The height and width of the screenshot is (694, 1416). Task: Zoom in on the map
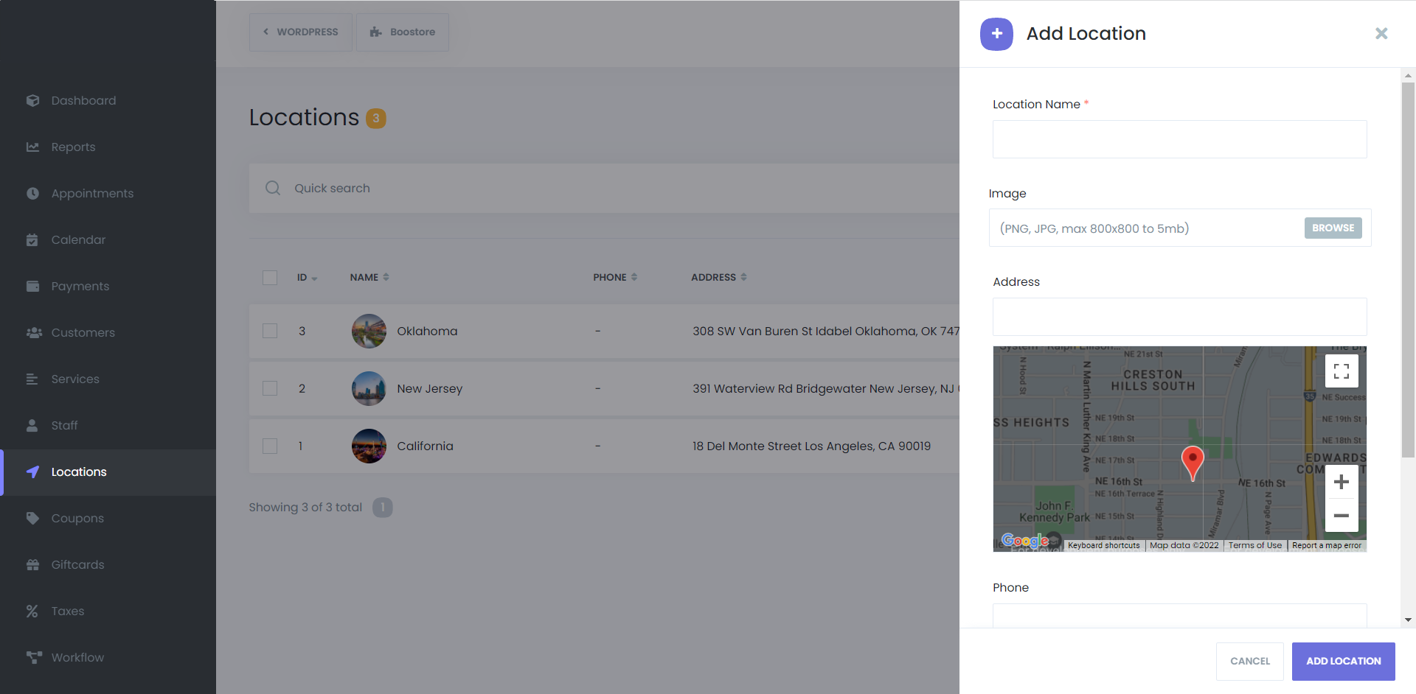[x=1341, y=483]
